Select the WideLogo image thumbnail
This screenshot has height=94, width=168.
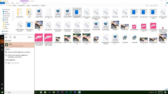pos(163,38)
